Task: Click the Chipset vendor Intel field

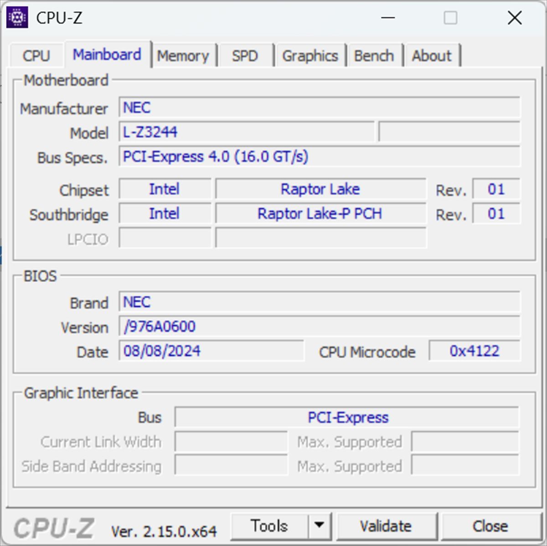Action: click(165, 189)
